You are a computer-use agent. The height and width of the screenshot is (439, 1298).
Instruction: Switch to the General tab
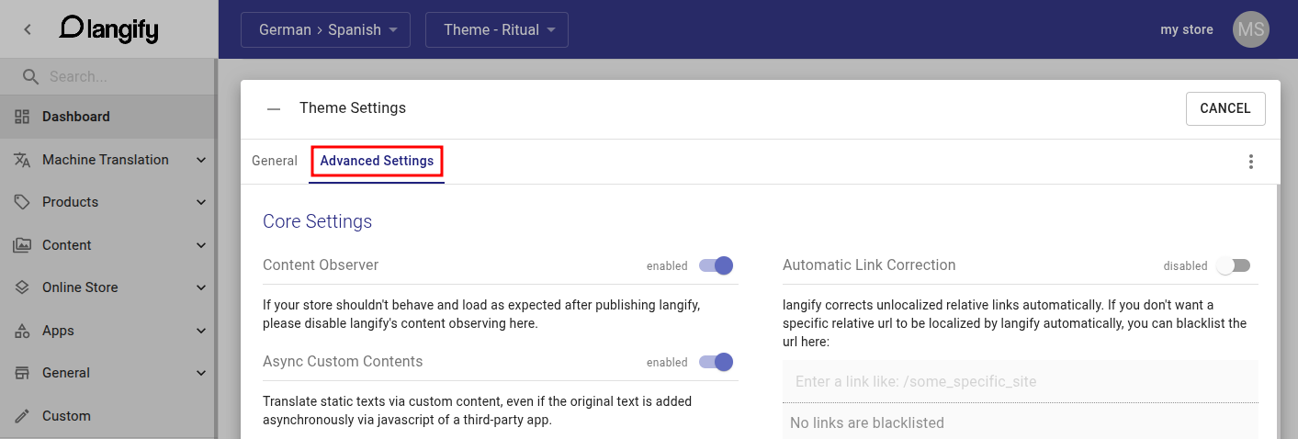coord(275,161)
